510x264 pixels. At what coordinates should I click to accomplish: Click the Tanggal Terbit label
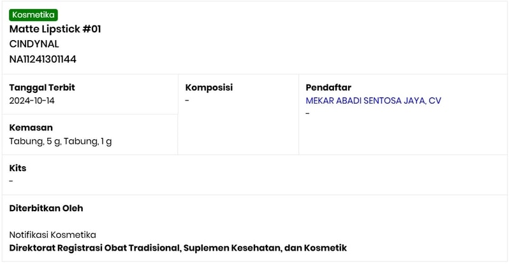pyautogui.click(x=42, y=87)
